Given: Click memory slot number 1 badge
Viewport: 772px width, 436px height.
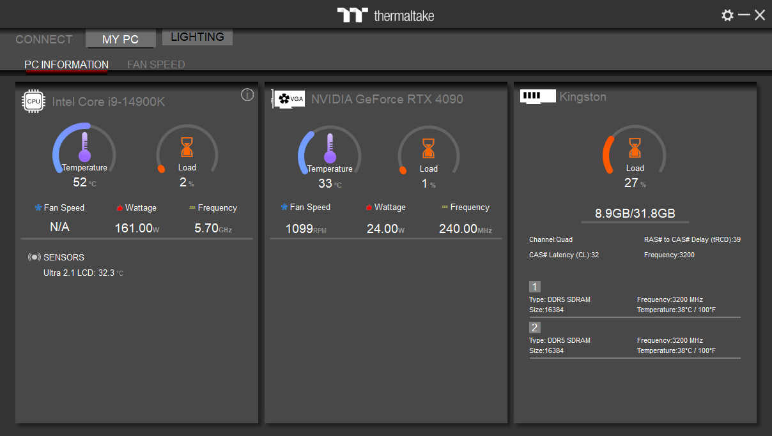Looking at the screenshot, I should tap(535, 287).
